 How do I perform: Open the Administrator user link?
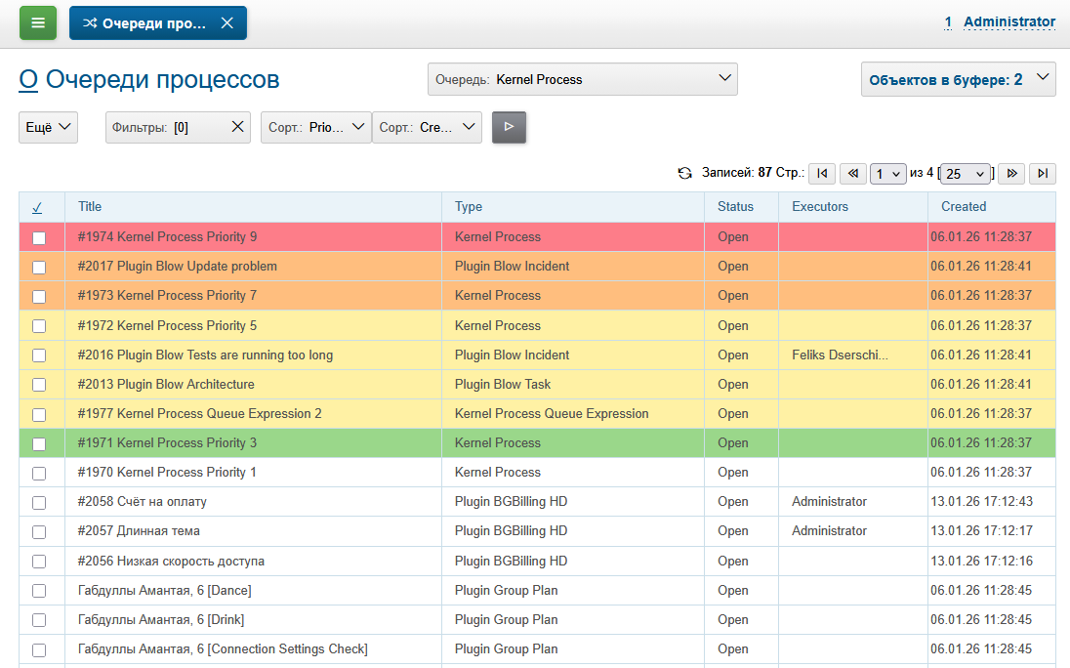(1008, 21)
